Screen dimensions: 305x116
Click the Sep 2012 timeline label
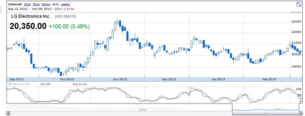pos(17,79)
